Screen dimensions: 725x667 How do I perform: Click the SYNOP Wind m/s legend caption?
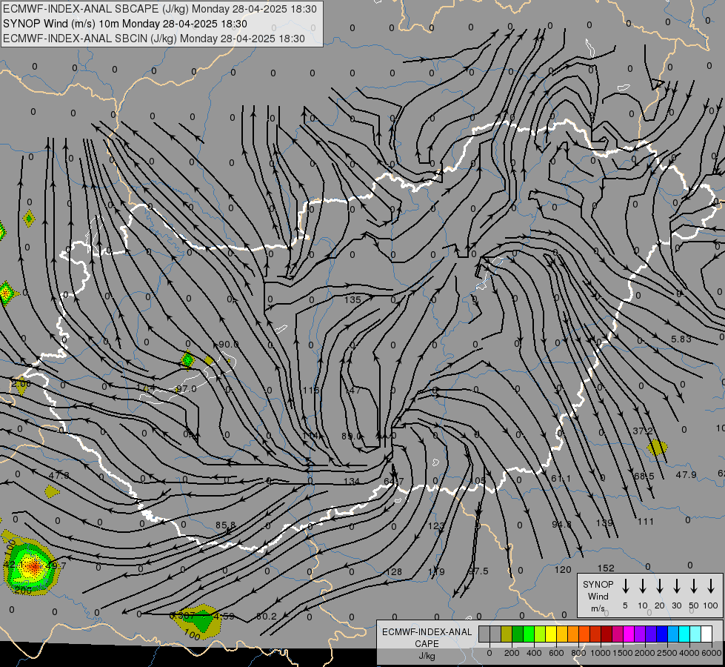tap(598, 596)
